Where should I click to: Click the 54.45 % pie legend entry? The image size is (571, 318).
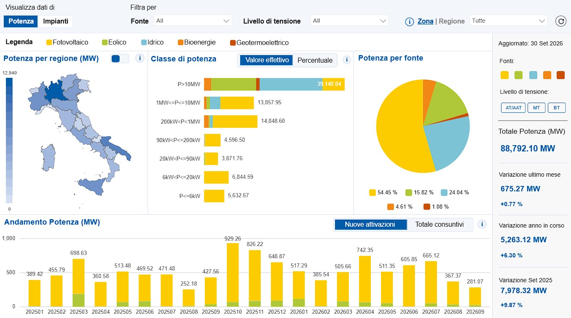click(x=383, y=193)
